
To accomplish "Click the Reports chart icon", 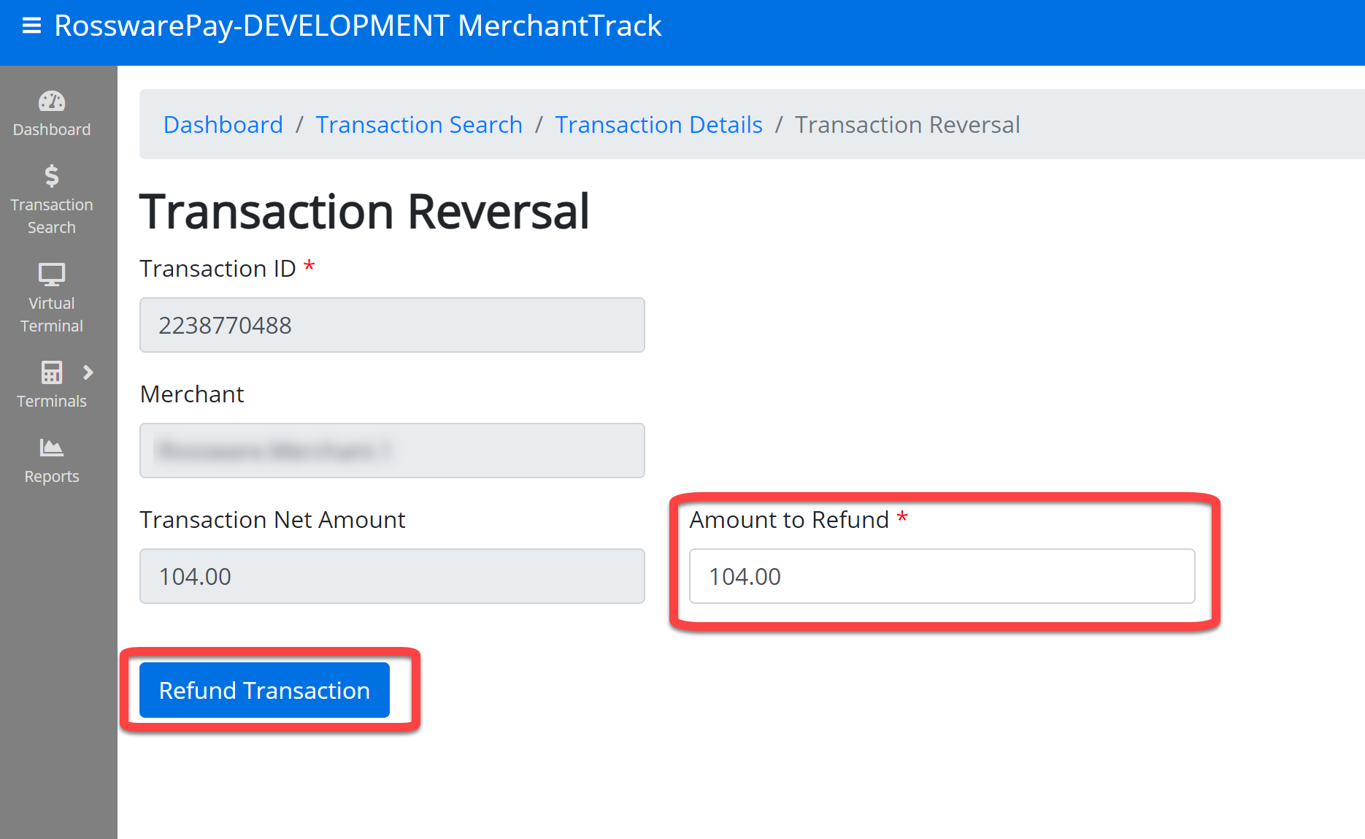I will (x=52, y=447).
